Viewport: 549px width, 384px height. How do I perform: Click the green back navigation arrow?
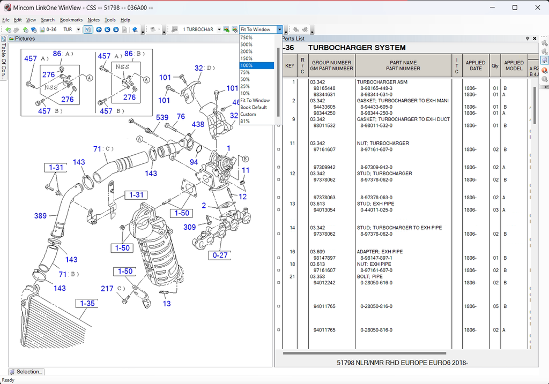[8, 29]
